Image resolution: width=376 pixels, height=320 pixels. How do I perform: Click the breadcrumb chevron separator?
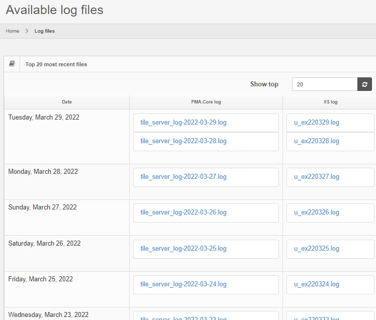coord(27,31)
